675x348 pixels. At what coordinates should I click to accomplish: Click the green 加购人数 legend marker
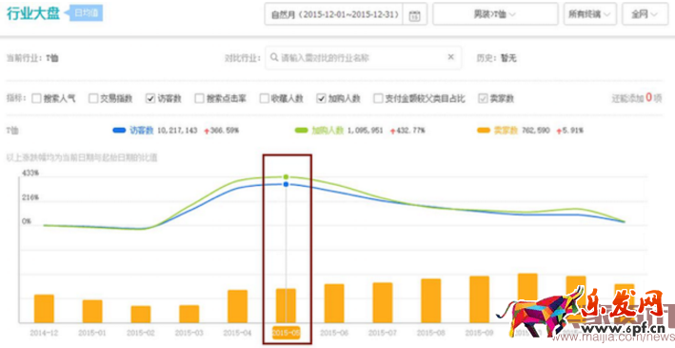pyautogui.click(x=302, y=131)
